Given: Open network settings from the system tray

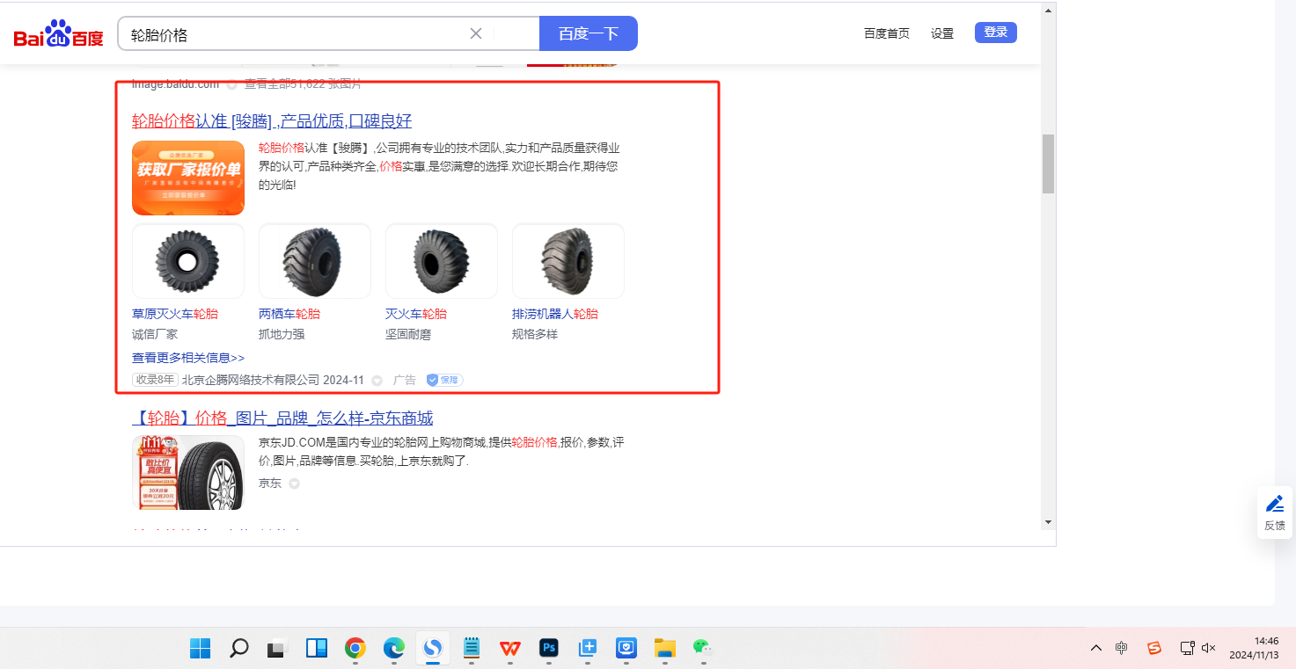Looking at the screenshot, I should 1187,648.
